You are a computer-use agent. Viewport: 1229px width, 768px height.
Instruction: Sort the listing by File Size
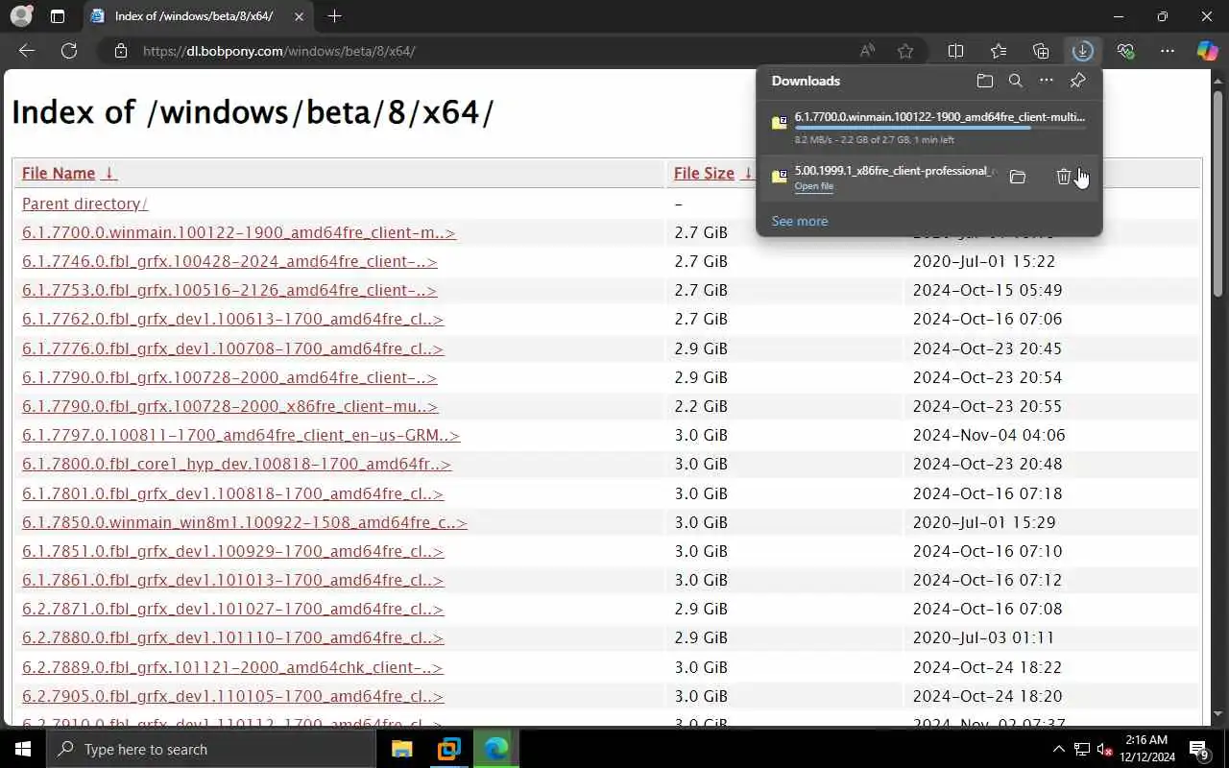pos(704,173)
